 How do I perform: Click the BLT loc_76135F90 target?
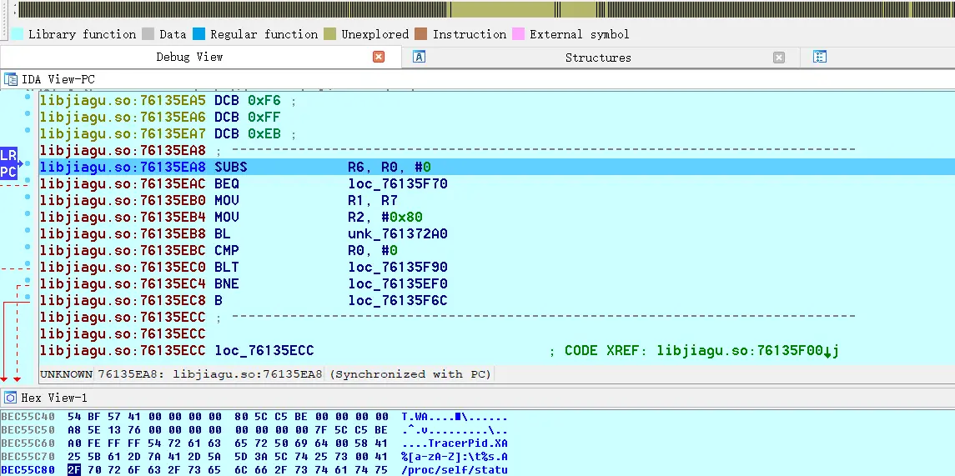398,268
